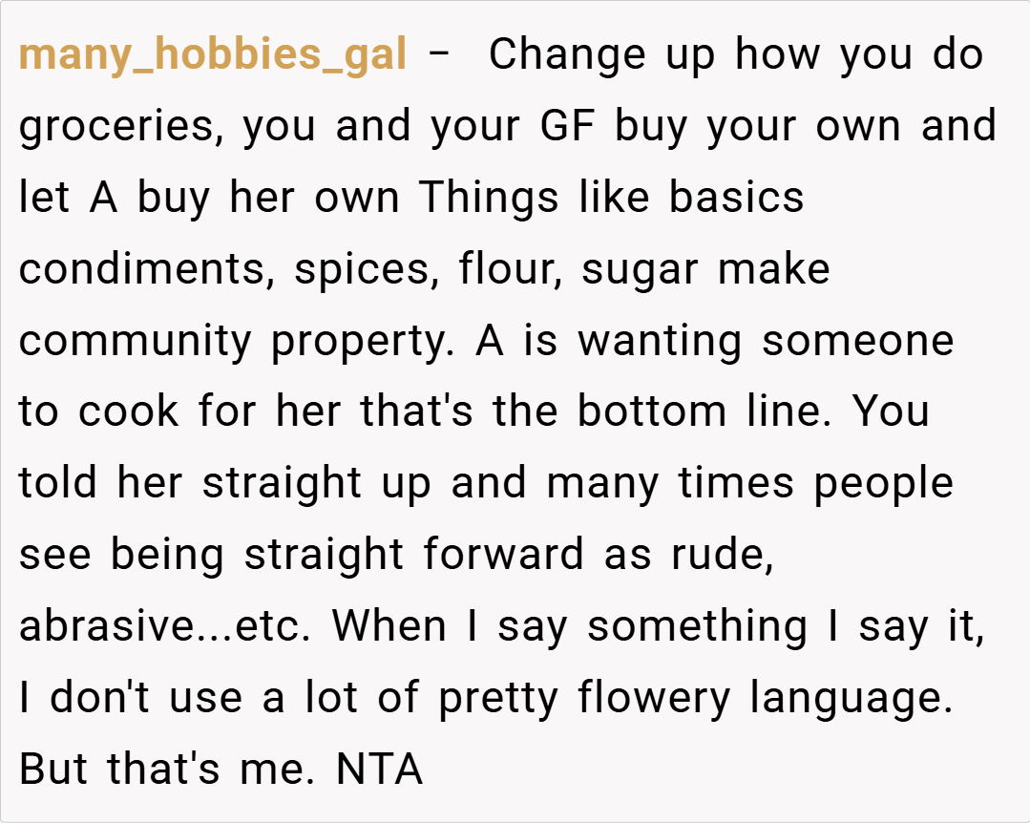Click the word "basics" in the comment
The width and height of the screenshot is (1030, 823).
(736, 199)
